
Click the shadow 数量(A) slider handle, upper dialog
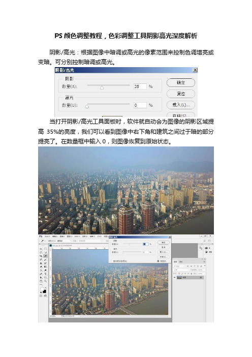pyautogui.click(x=102, y=87)
